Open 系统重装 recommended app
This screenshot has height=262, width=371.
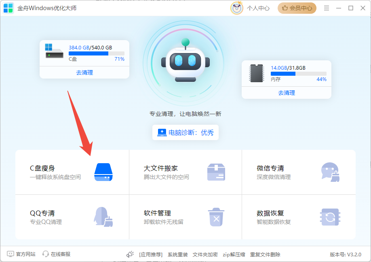click(x=178, y=255)
